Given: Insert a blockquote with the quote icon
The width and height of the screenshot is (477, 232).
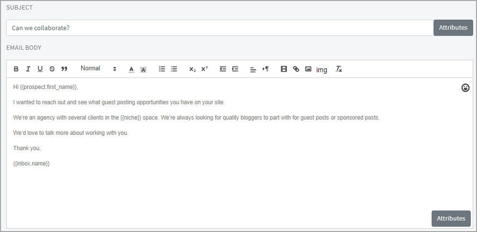Looking at the screenshot, I should click(x=64, y=69).
